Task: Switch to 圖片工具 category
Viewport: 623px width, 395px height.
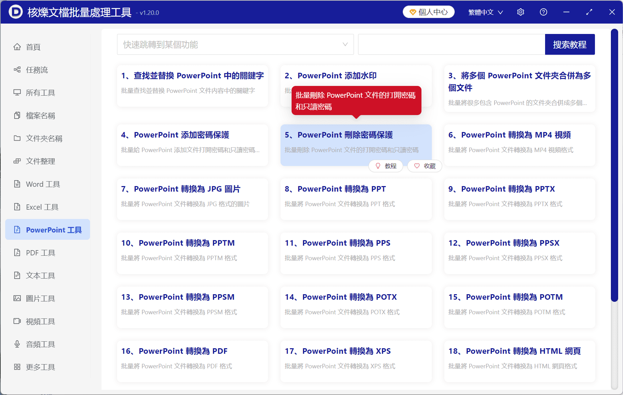Action: 39,298
